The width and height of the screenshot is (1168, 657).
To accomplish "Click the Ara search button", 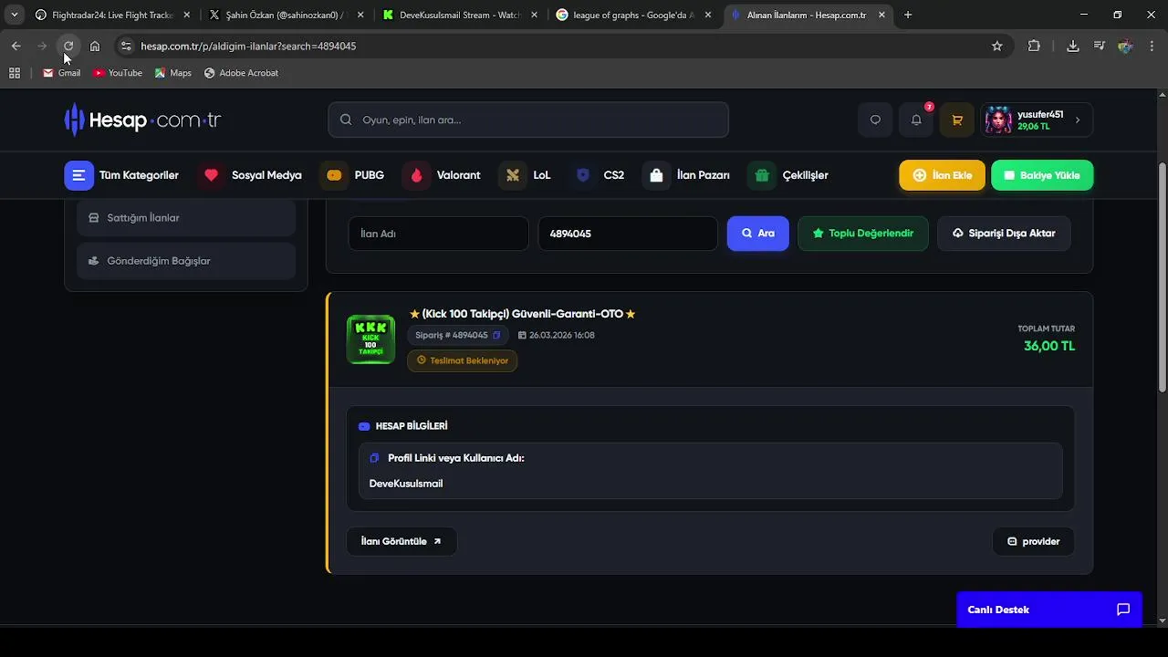I will [757, 234].
